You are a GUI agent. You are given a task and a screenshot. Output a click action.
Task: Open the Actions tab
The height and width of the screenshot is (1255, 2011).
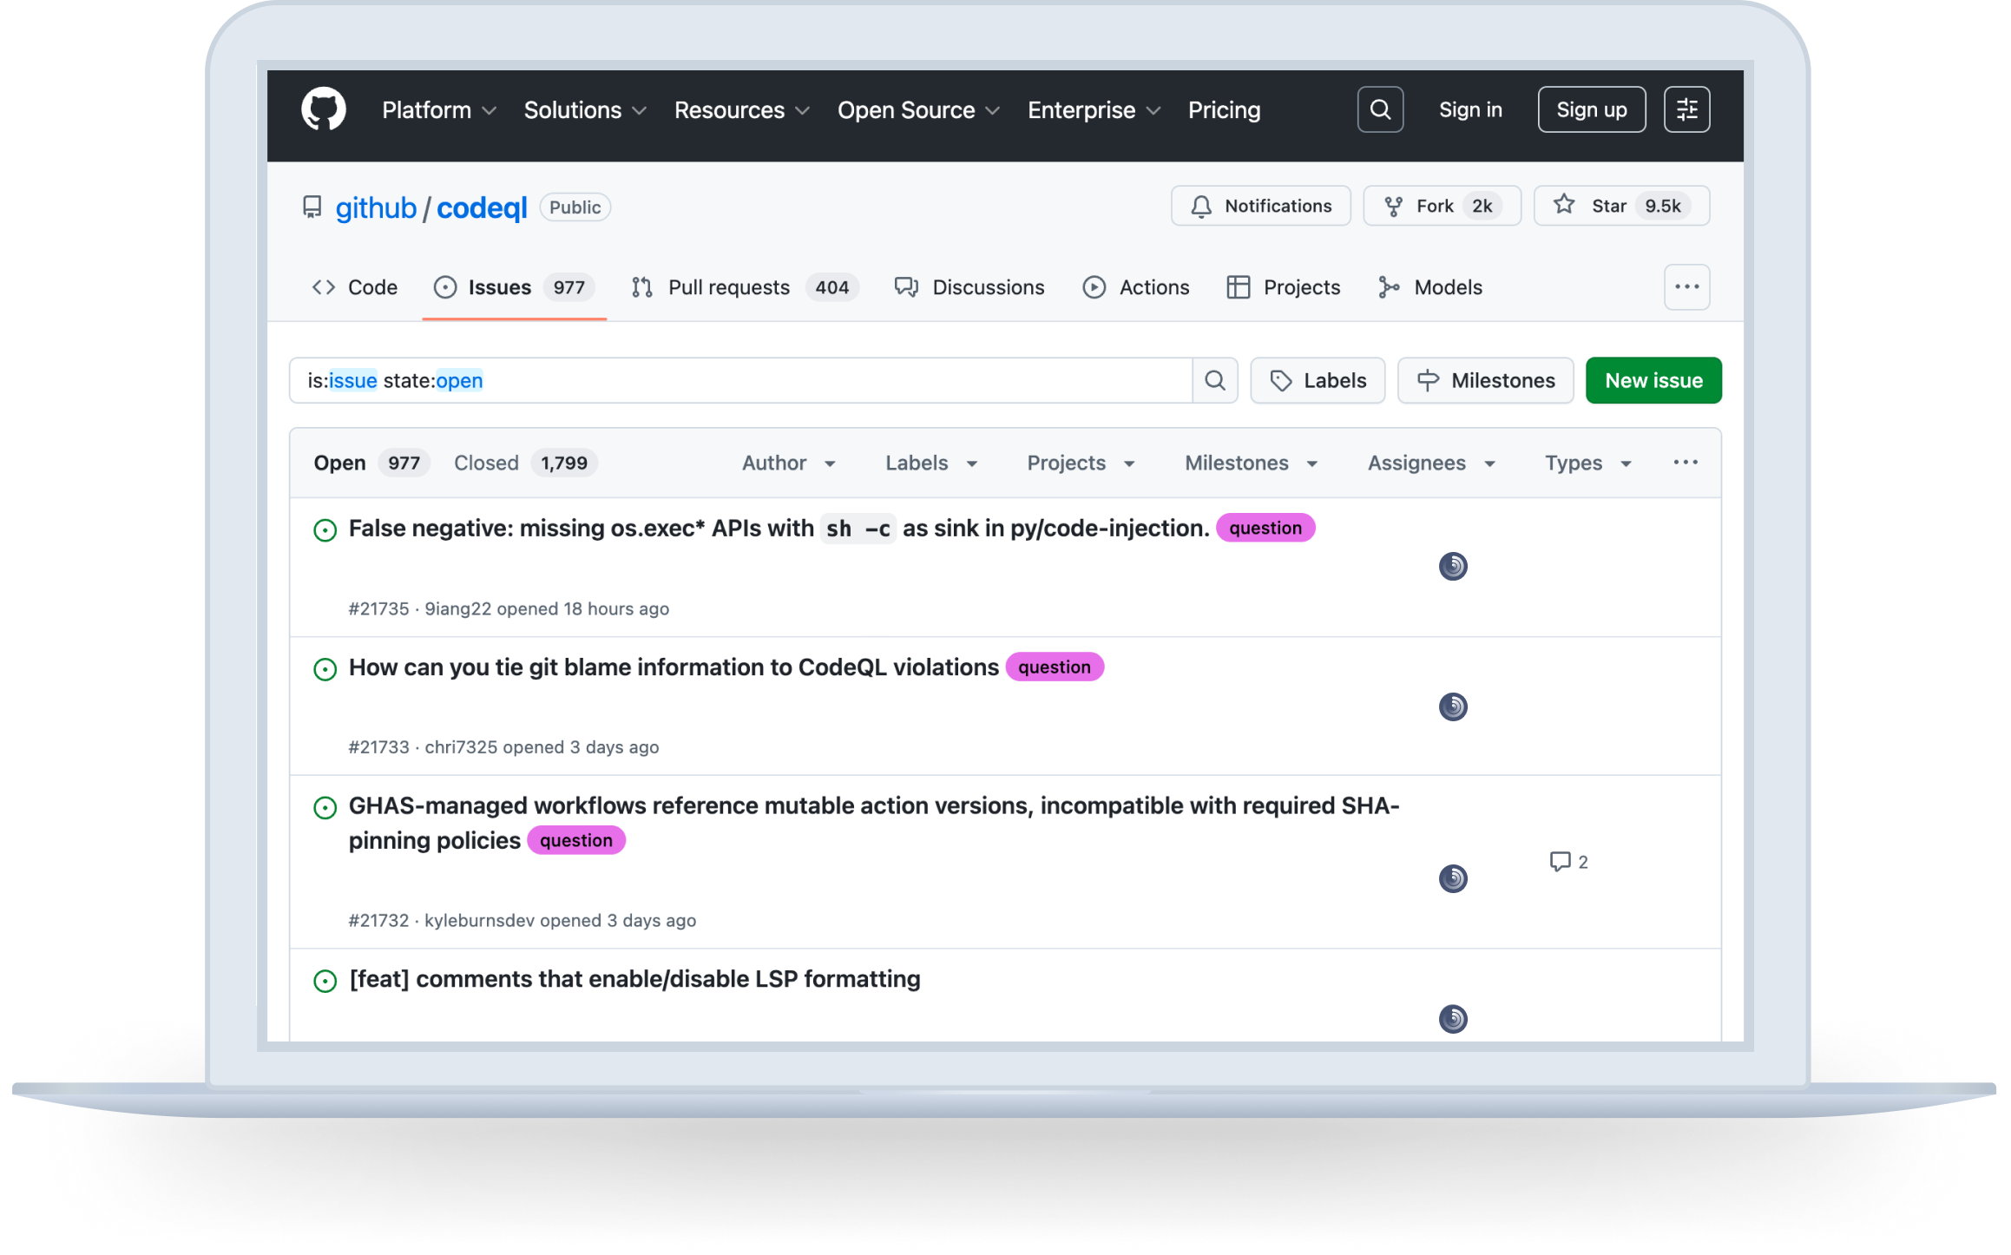coord(1135,287)
